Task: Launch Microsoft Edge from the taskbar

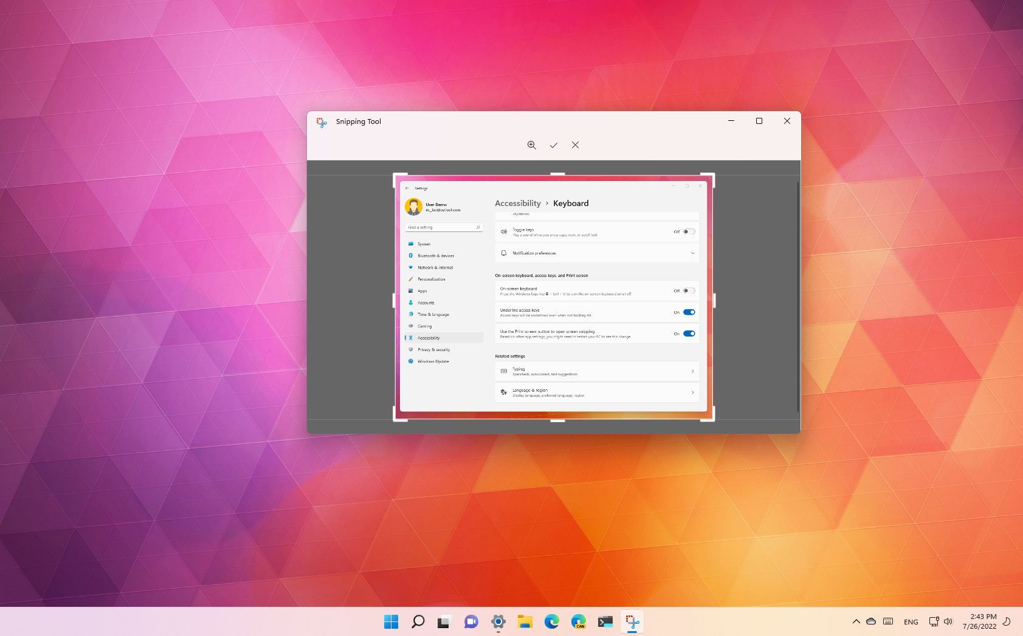Action: tap(551, 621)
